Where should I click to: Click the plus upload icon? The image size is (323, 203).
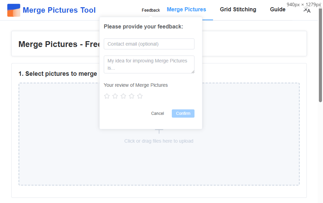(159, 131)
